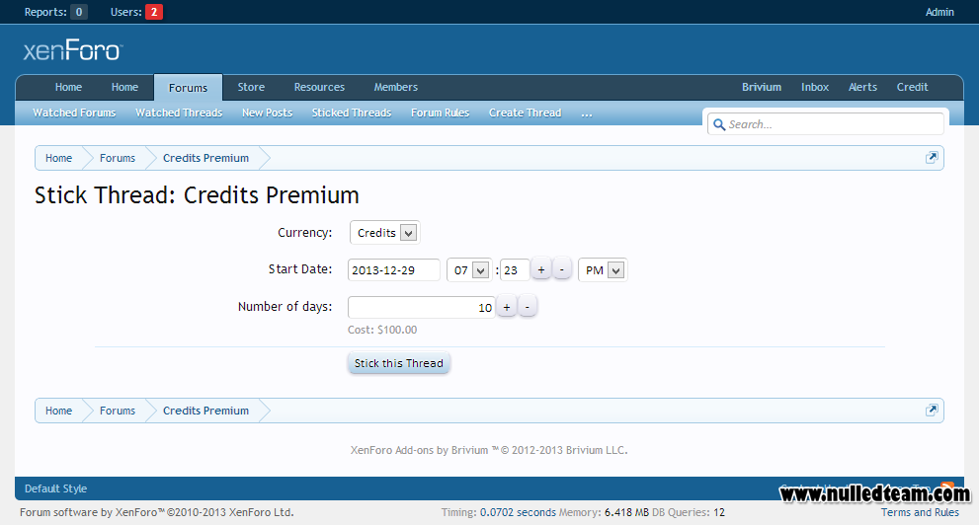The image size is (979, 525).
Task: Click Admin link in top bar
Action: tap(939, 12)
